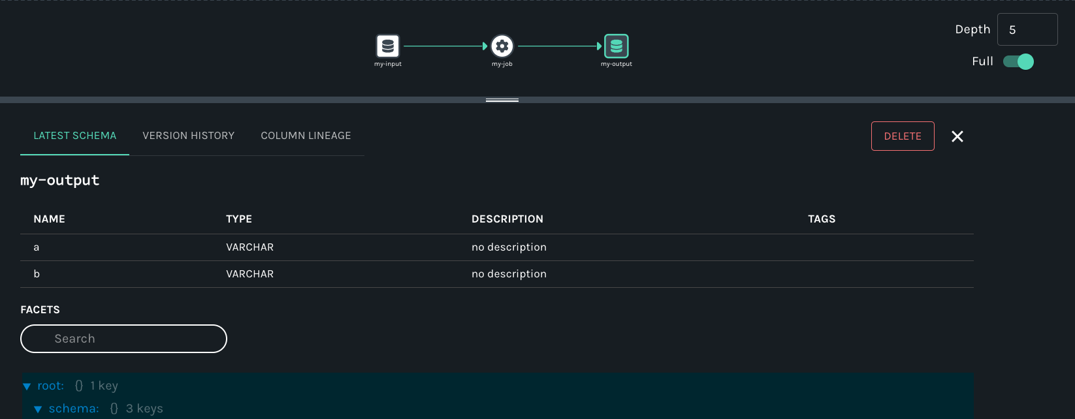The image size is (1075, 419).
Task: Switch to the Version History tab
Action: tap(188, 136)
